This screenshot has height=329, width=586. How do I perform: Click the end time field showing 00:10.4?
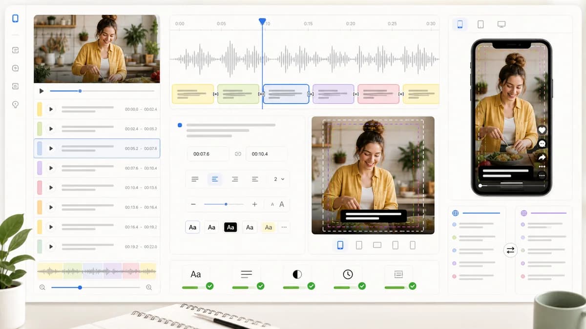pyautogui.click(x=267, y=154)
